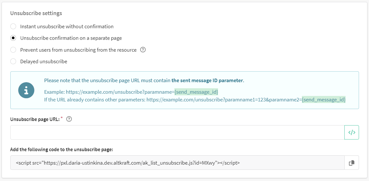
Task: Click the code variables button beside URL field
Action: click(352, 132)
